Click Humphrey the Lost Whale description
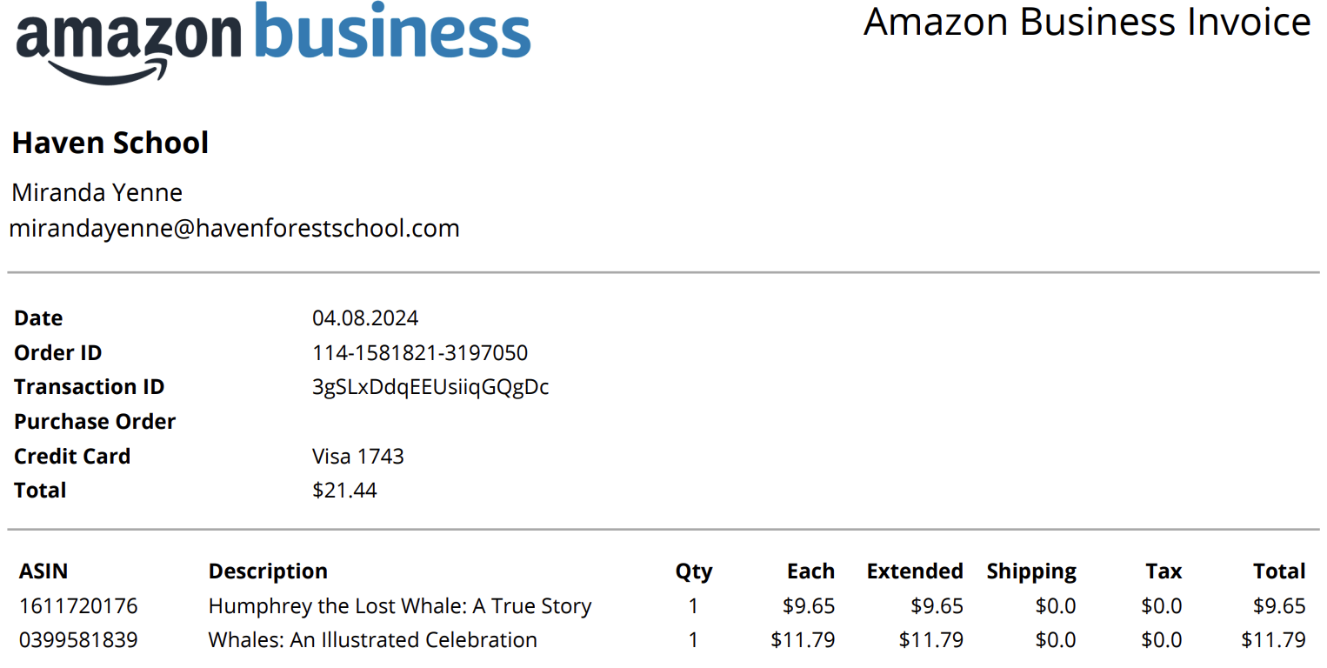The height and width of the screenshot is (668, 1327). (400, 606)
